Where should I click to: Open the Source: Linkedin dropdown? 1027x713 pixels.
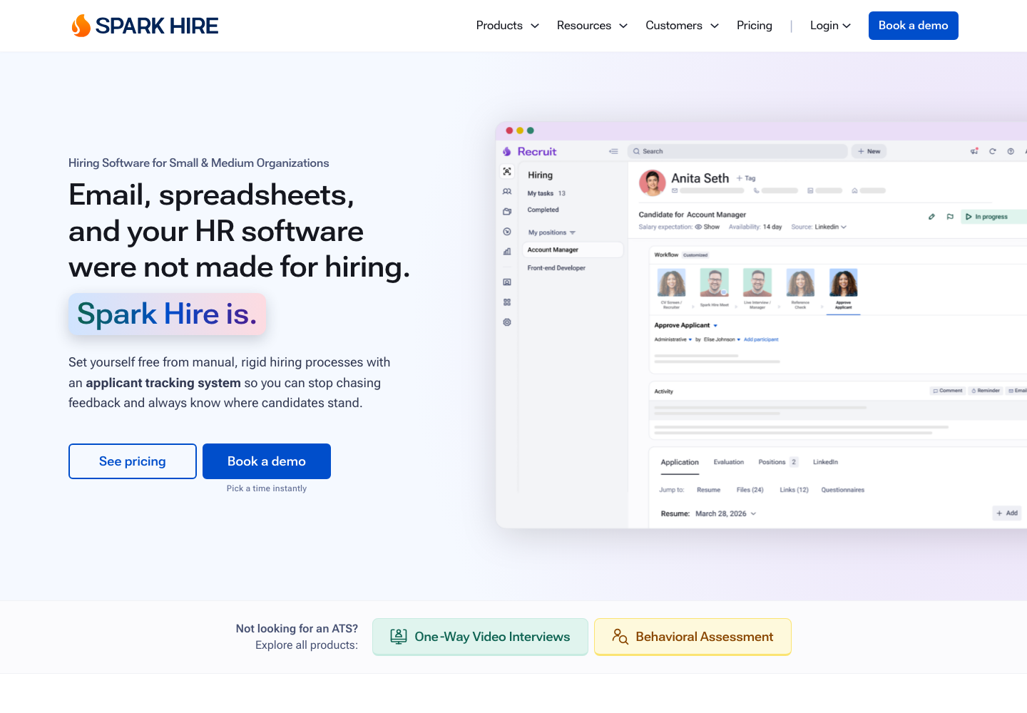coord(819,227)
